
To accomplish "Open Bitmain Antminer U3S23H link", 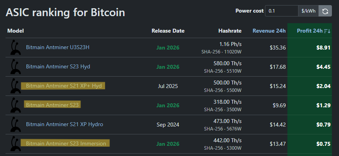I will pos(57,47).
